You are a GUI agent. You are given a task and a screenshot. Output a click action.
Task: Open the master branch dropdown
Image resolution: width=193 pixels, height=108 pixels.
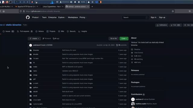(34, 38)
